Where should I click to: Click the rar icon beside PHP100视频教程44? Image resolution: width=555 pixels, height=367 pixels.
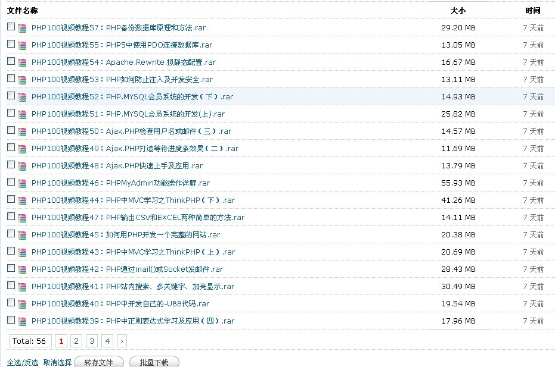[x=22, y=200]
